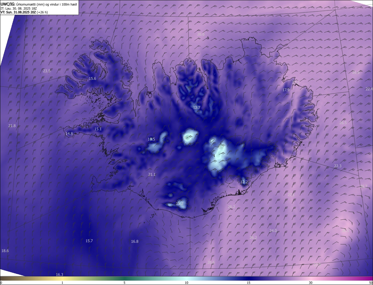Click the 15.6 value over the Westfjords
The height and width of the screenshot is (285, 373).
(92, 79)
